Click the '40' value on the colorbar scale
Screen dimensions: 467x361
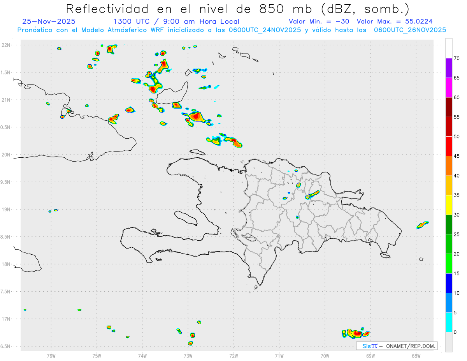point(456,176)
